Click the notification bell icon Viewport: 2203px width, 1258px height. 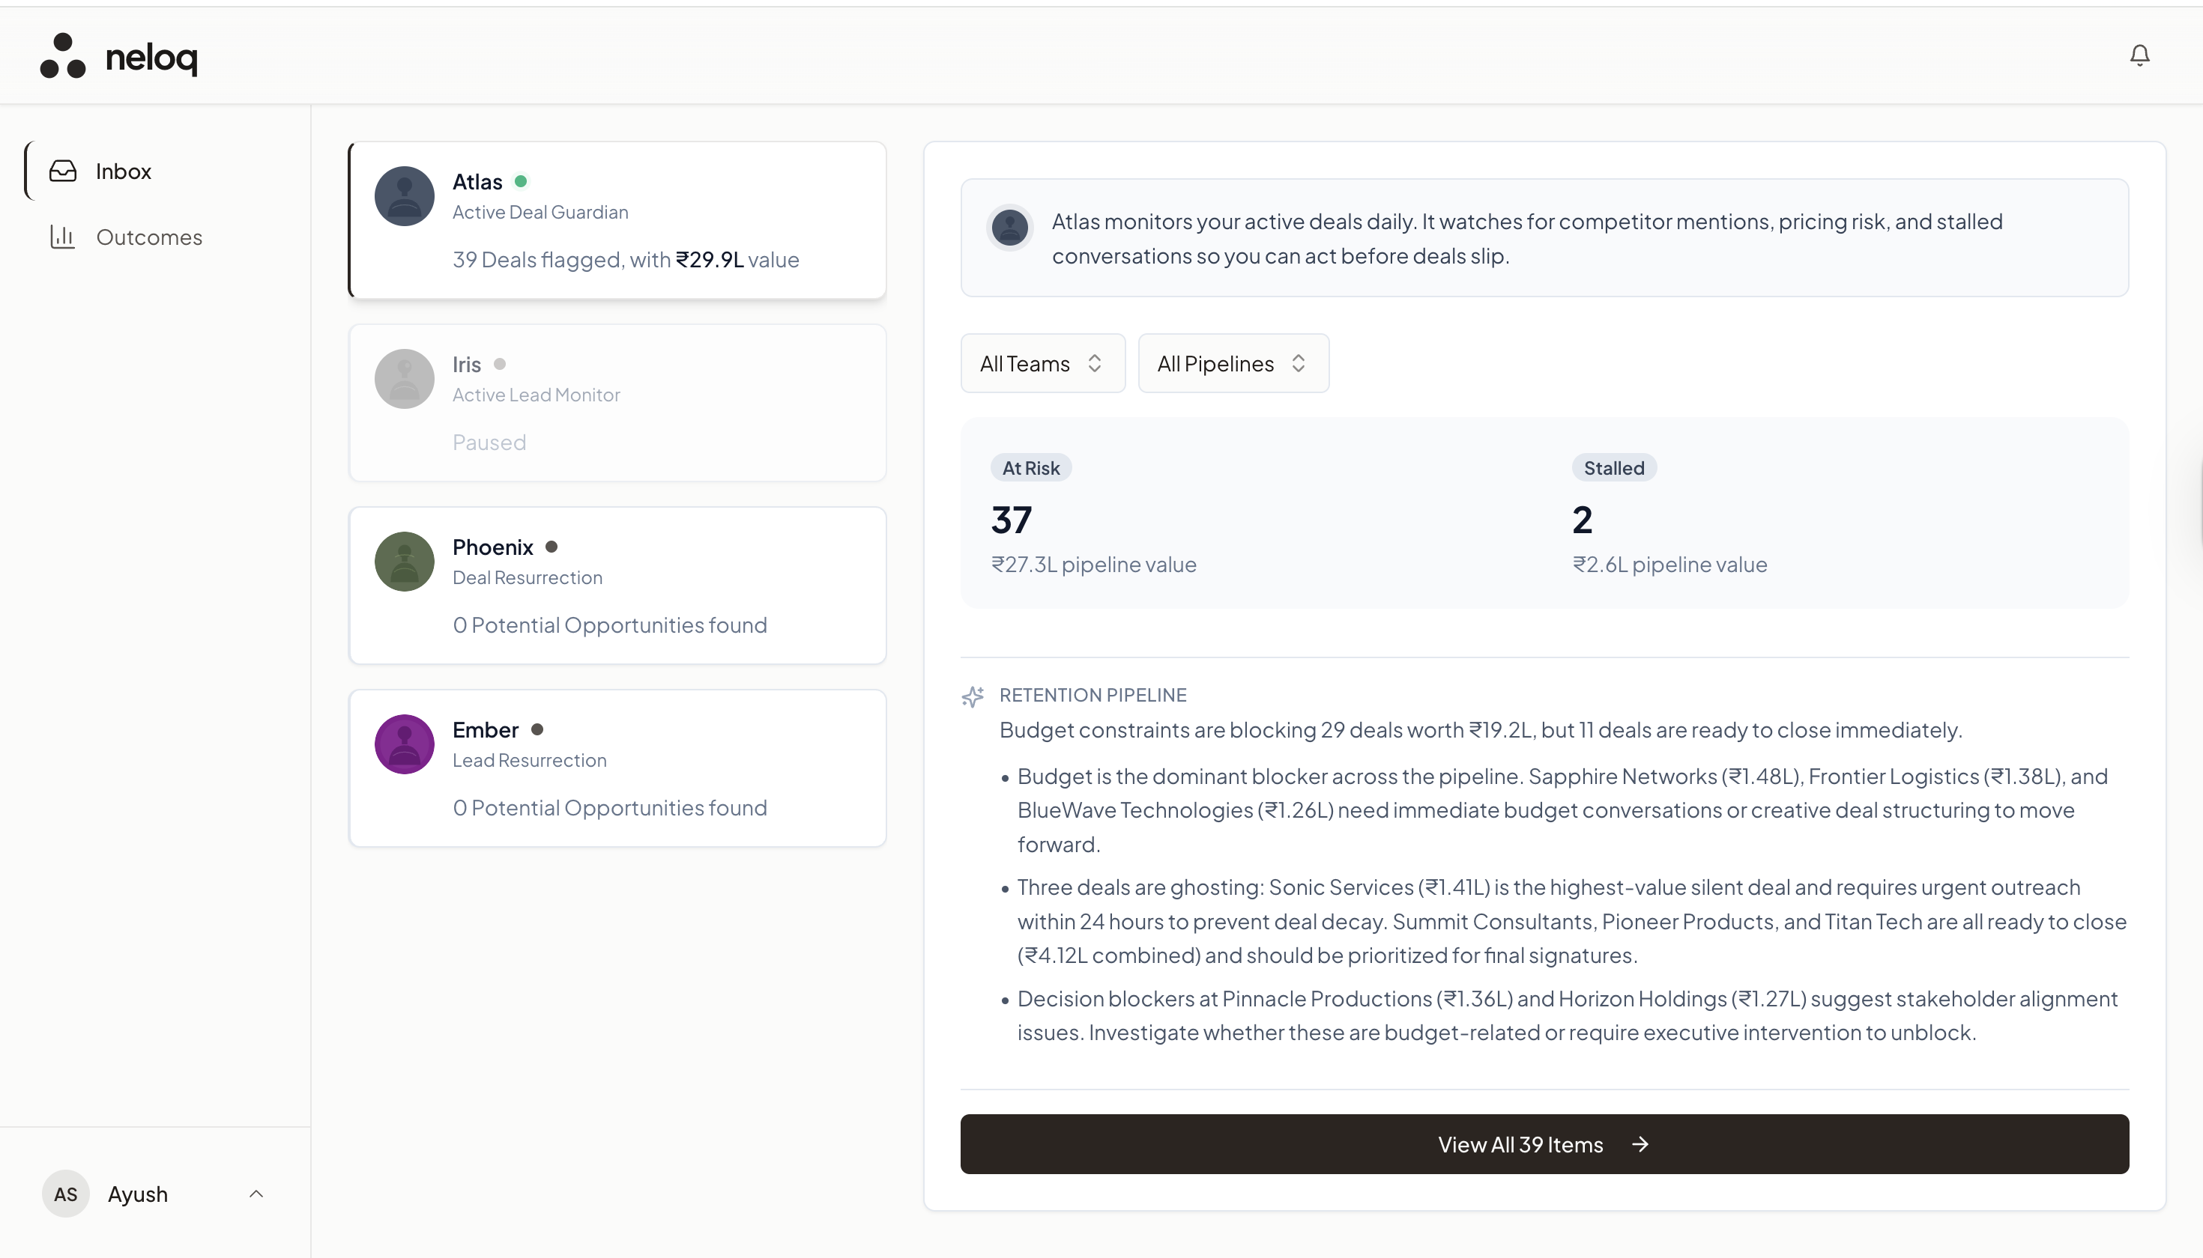pos(2139,56)
